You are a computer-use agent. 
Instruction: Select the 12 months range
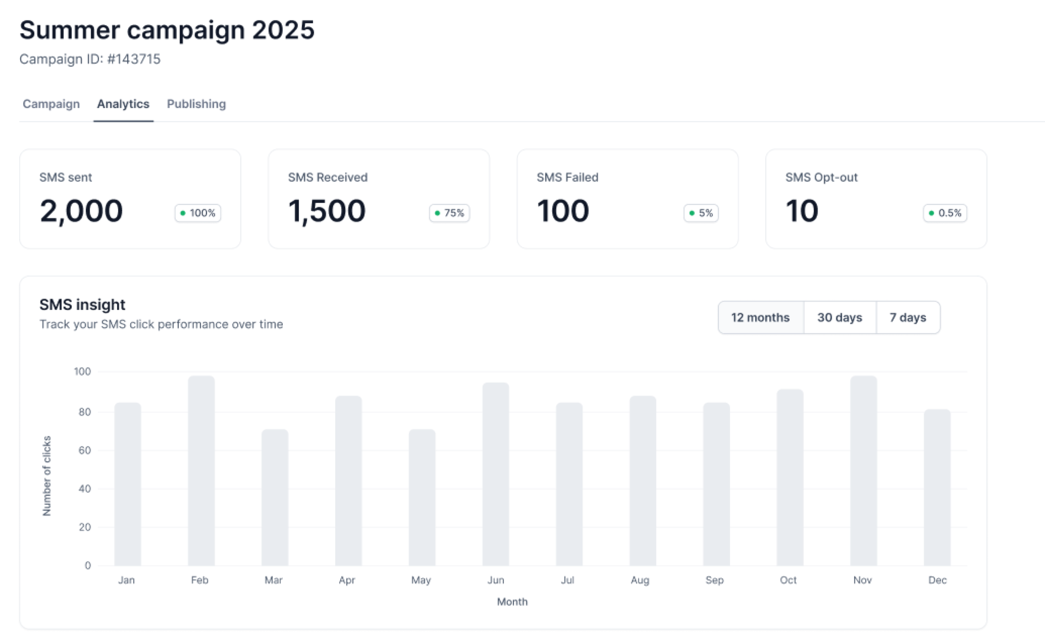(760, 317)
